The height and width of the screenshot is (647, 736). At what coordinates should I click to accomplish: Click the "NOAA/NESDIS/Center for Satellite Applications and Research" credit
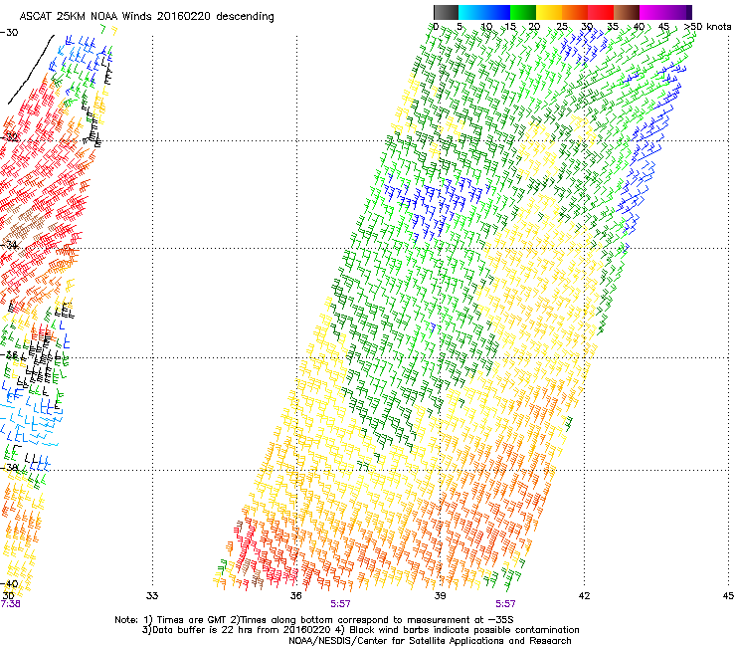point(430,641)
